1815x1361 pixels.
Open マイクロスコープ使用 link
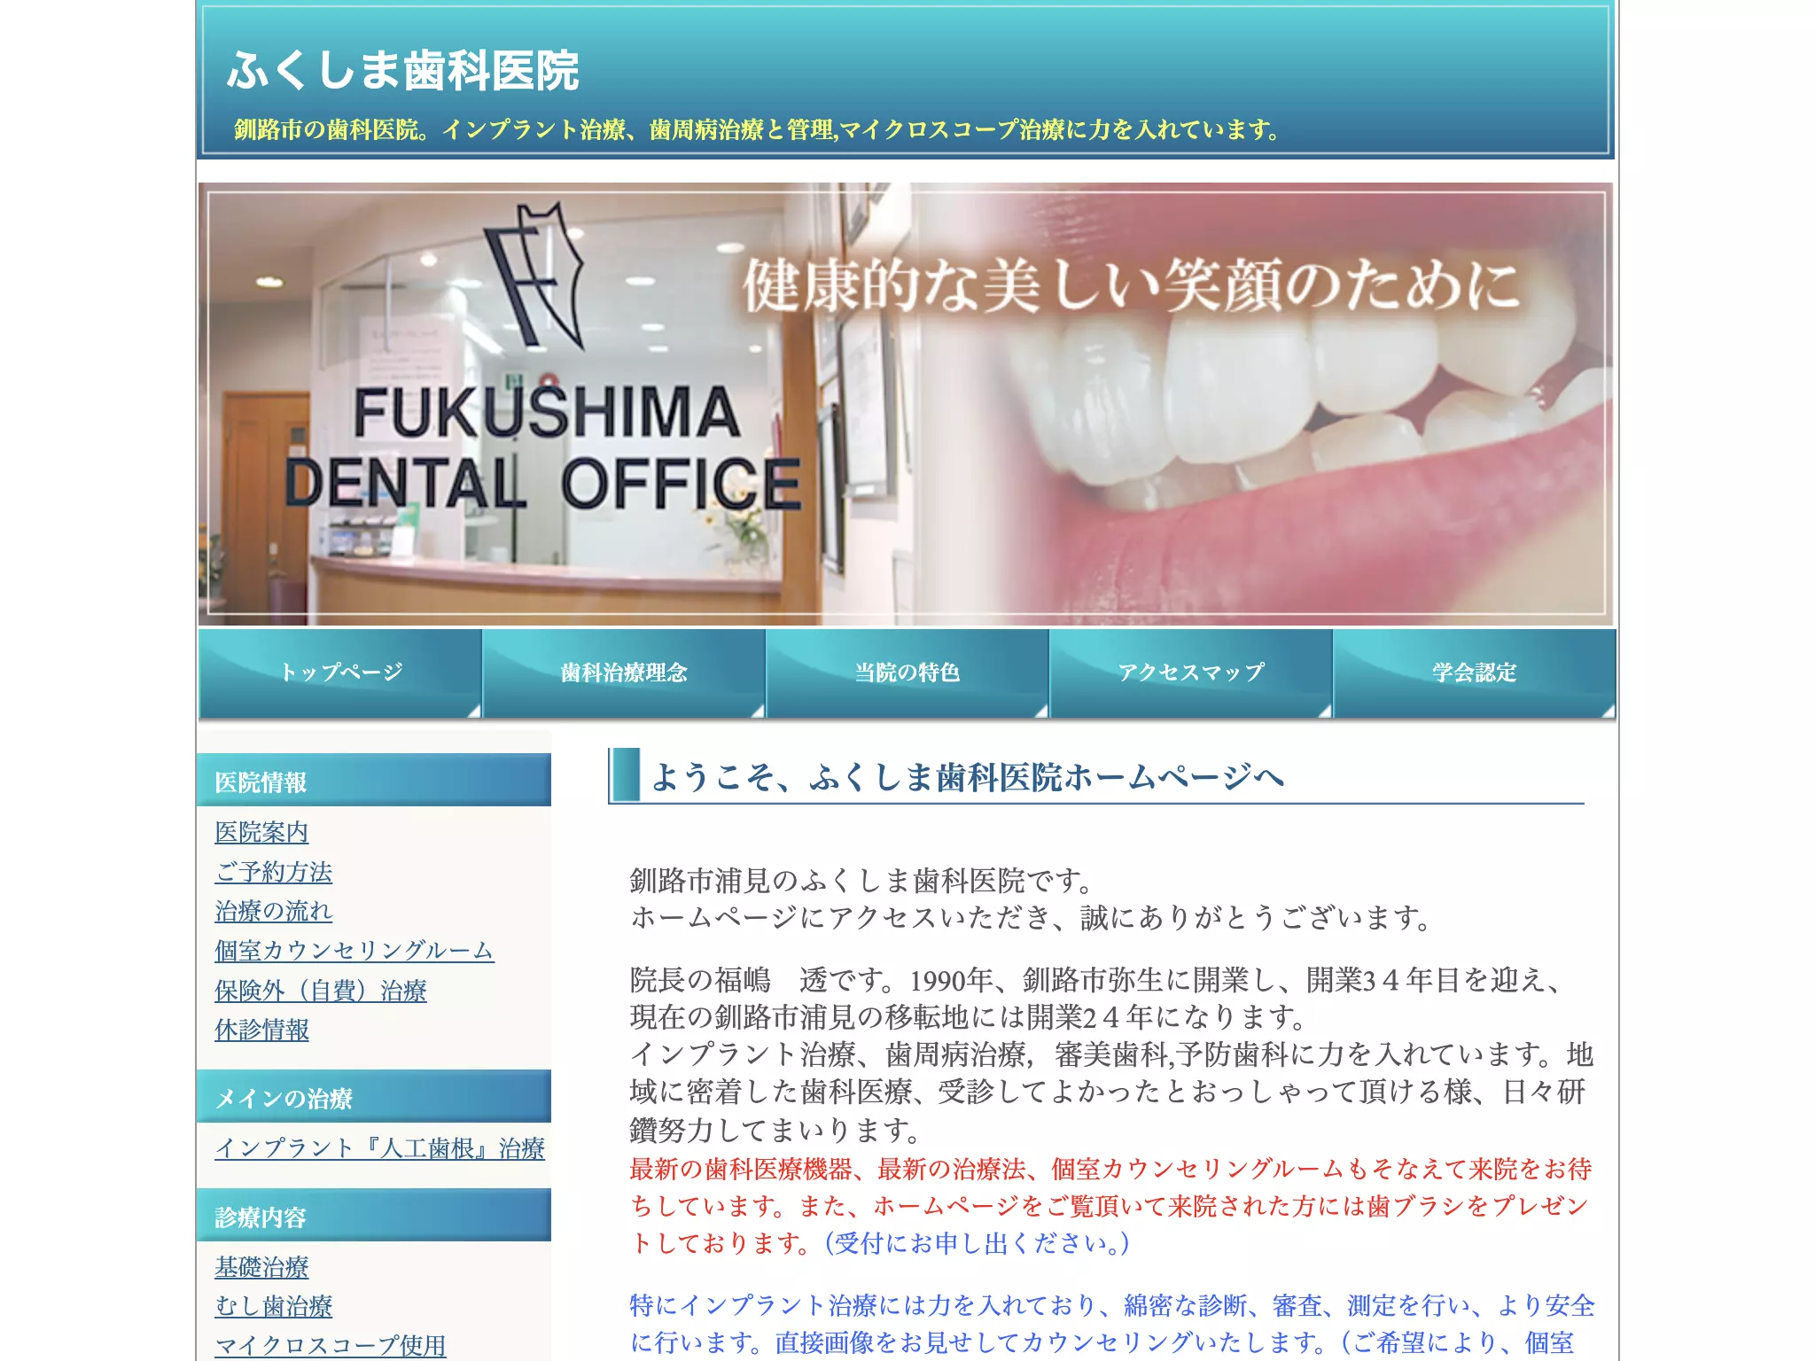click(x=330, y=1345)
